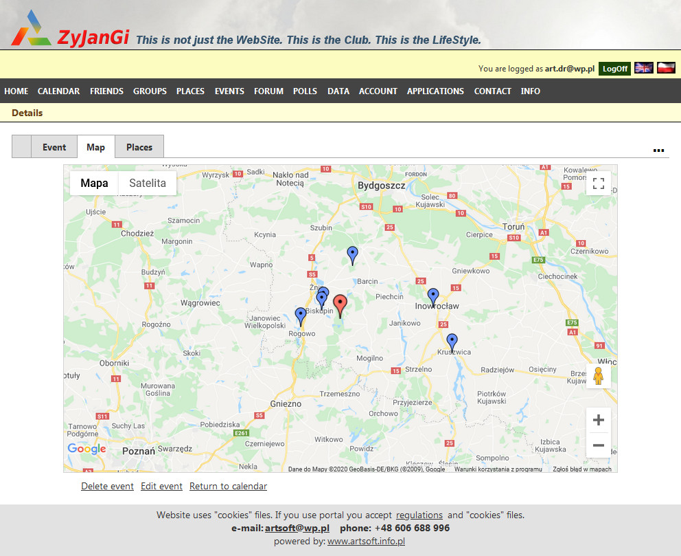Click blue marker near Rogowo

pyautogui.click(x=301, y=316)
